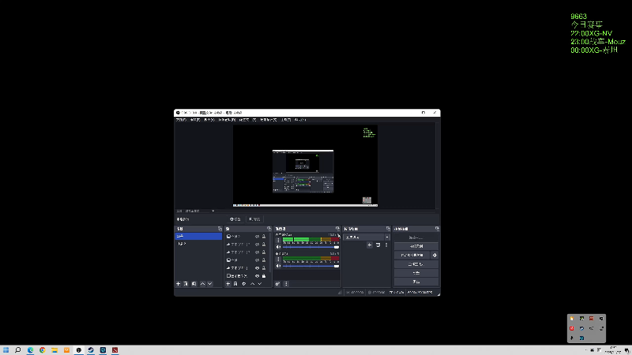This screenshot has height=355, width=632.
Task: Open taskbar search
Action: pyautogui.click(x=17, y=350)
